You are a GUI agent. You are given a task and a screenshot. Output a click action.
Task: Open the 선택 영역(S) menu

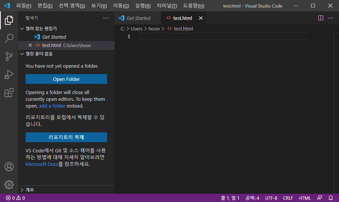[72, 6]
